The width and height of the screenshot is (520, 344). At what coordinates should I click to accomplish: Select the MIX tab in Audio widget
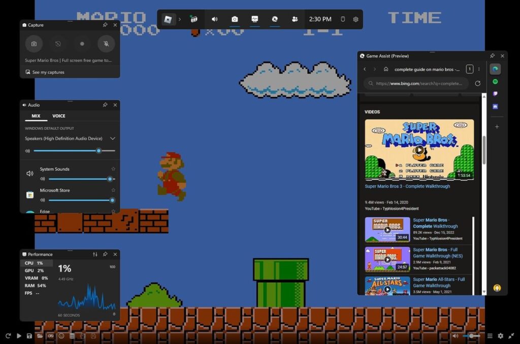[x=36, y=116]
